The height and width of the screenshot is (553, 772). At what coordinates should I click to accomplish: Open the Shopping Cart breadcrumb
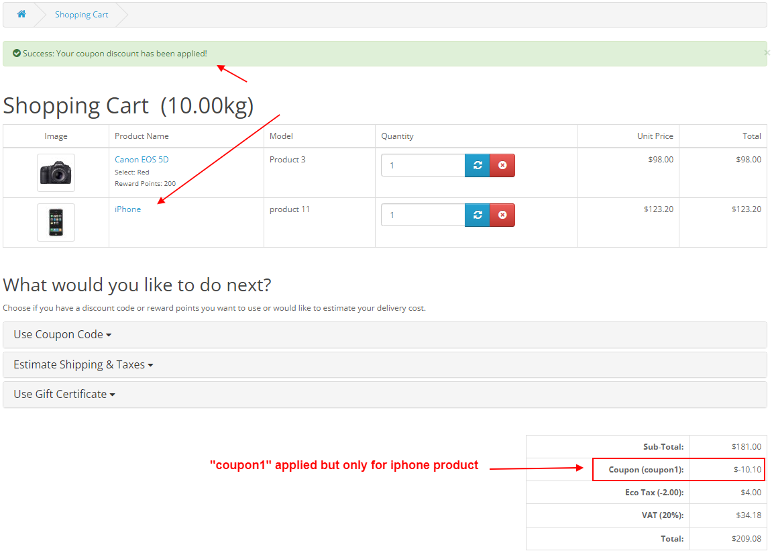click(81, 14)
